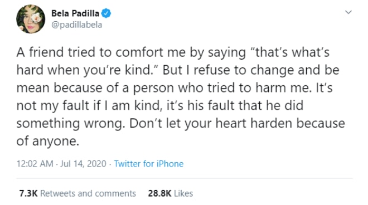This screenshot has height=205, width=368.
Task: Select the Jul 14, 2020 date
Action: coord(83,164)
